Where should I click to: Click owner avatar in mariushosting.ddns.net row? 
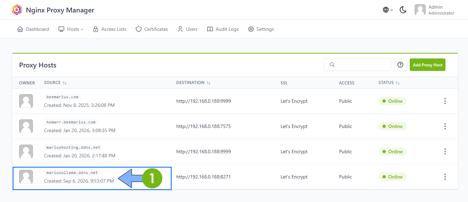click(x=26, y=151)
